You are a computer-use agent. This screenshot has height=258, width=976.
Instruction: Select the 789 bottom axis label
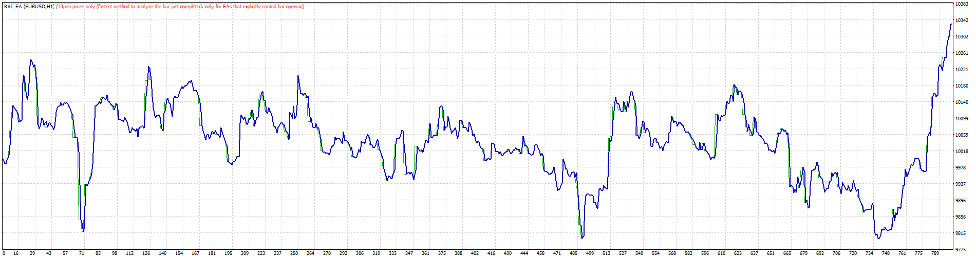pyautogui.click(x=935, y=253)
